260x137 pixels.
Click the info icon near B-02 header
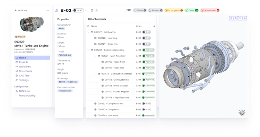tap(97, 10)
